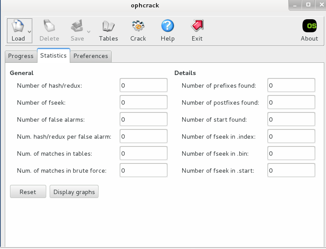Click the Display graphs button

pyautogui.click(x=74, y=192)
